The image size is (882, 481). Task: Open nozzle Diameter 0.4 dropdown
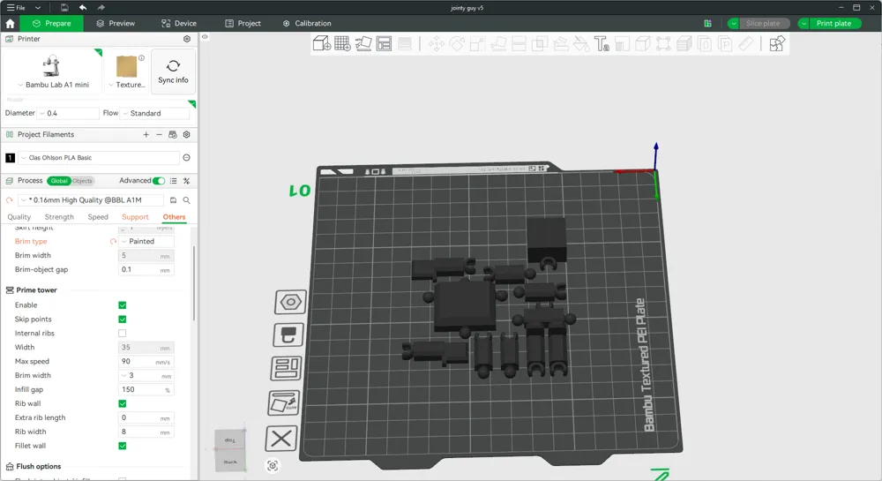tap(68, 113)
